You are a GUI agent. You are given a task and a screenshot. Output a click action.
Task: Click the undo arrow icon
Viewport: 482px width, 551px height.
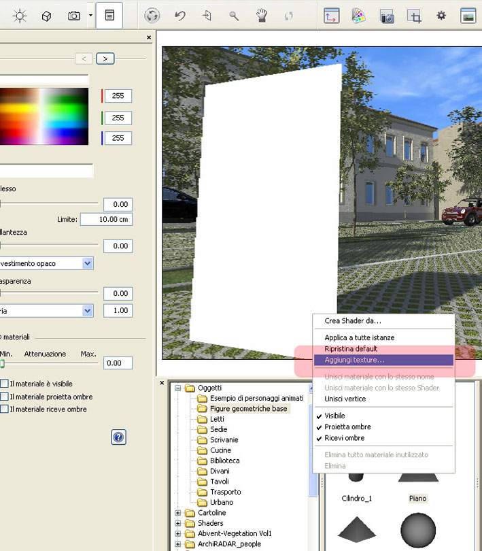(x=180, y=16)
